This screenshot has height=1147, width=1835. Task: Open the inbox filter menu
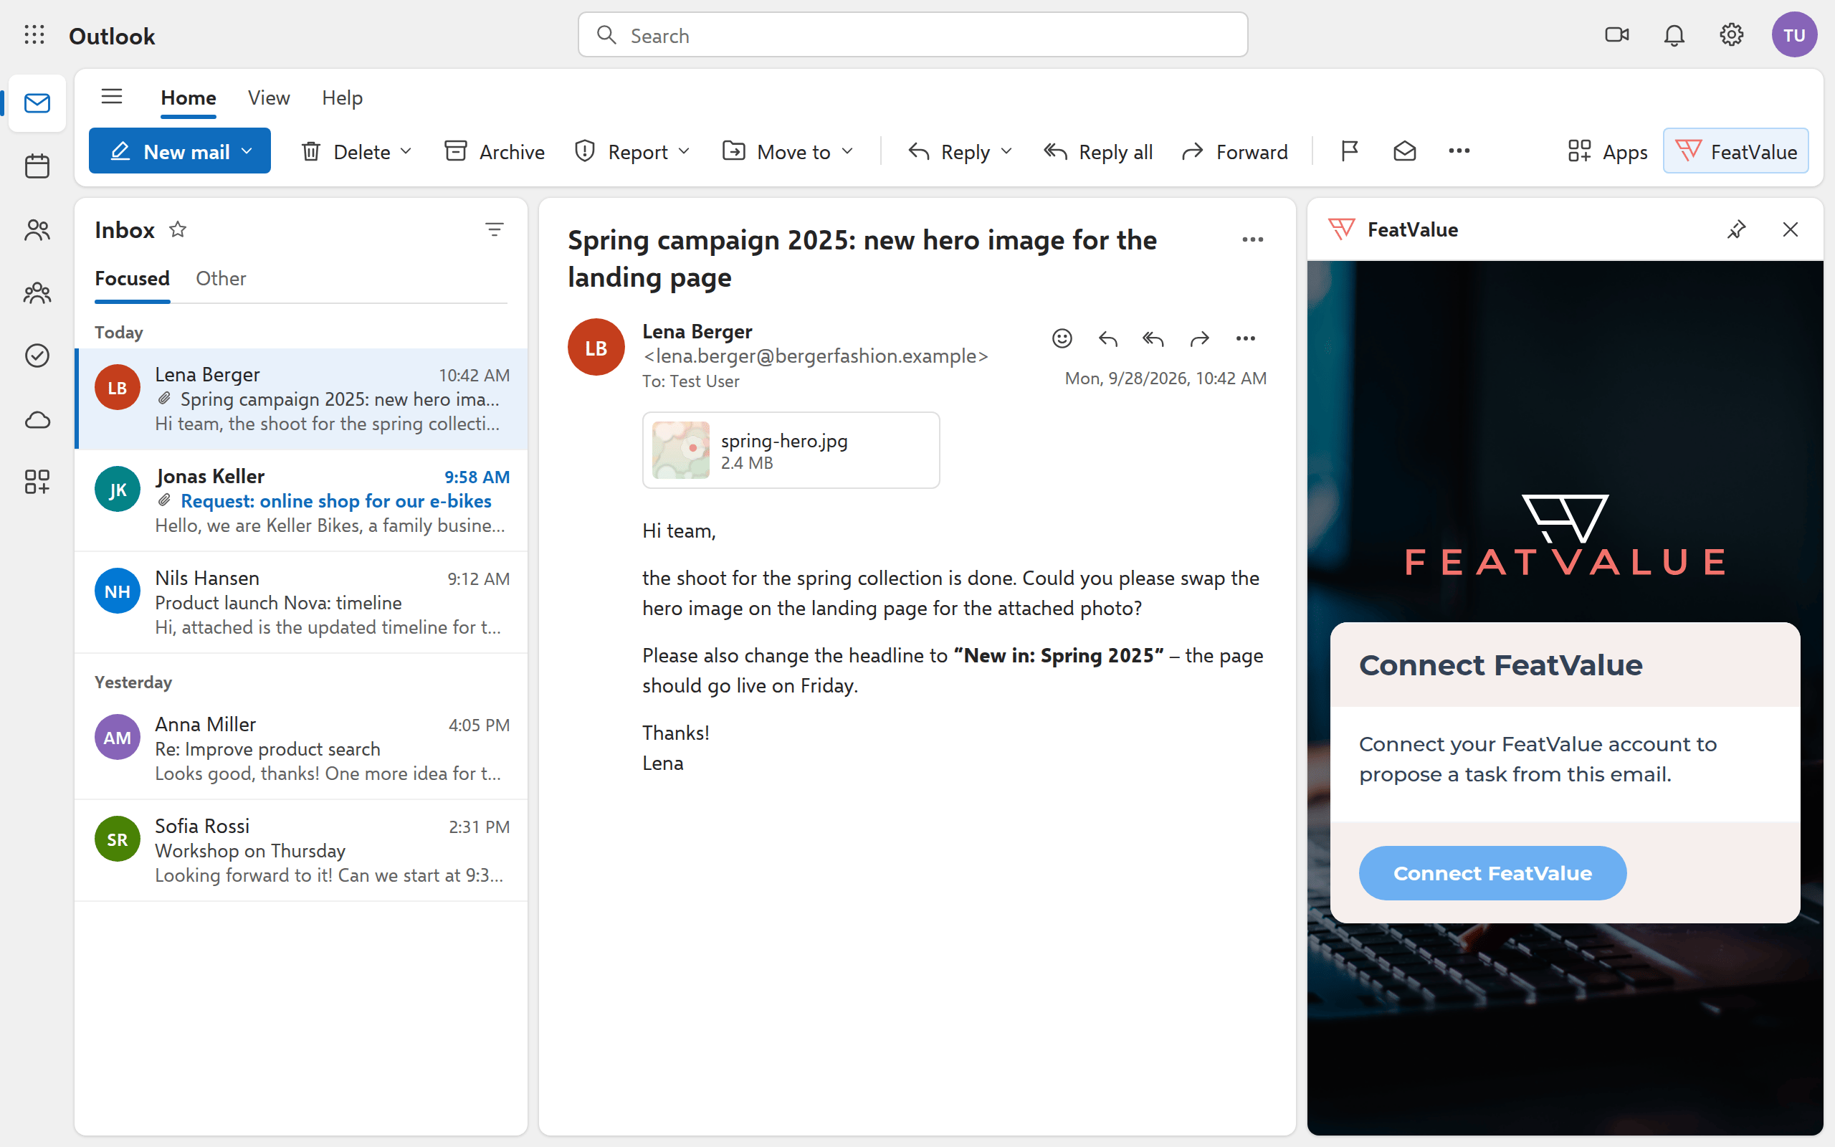coord(495,229)
